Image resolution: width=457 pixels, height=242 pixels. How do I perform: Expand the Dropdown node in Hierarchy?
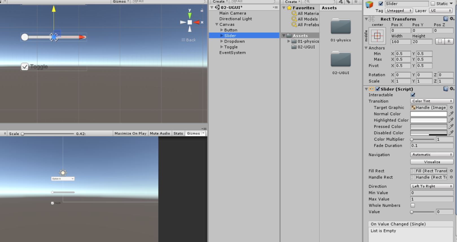(x=222, y=41)
